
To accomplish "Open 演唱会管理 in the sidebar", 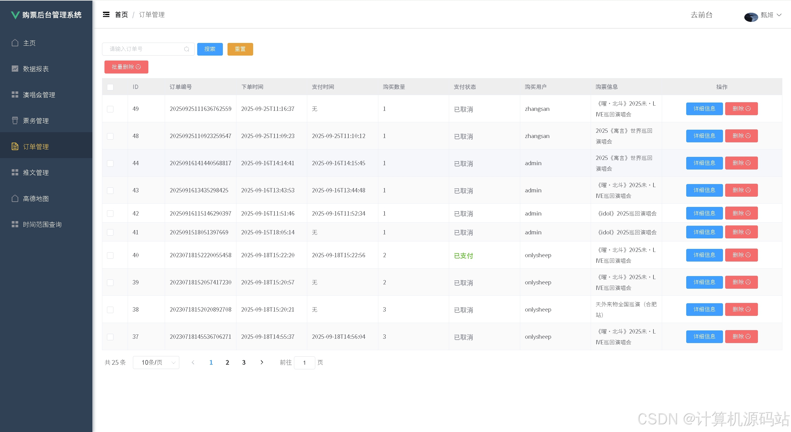I will (46, 95).
